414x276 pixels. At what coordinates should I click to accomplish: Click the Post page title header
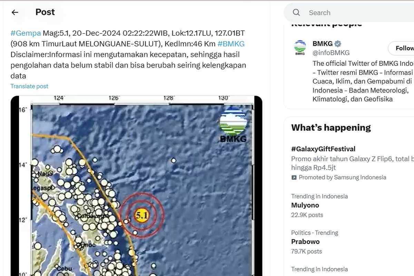pyautogui.click(x=45, y=12)
